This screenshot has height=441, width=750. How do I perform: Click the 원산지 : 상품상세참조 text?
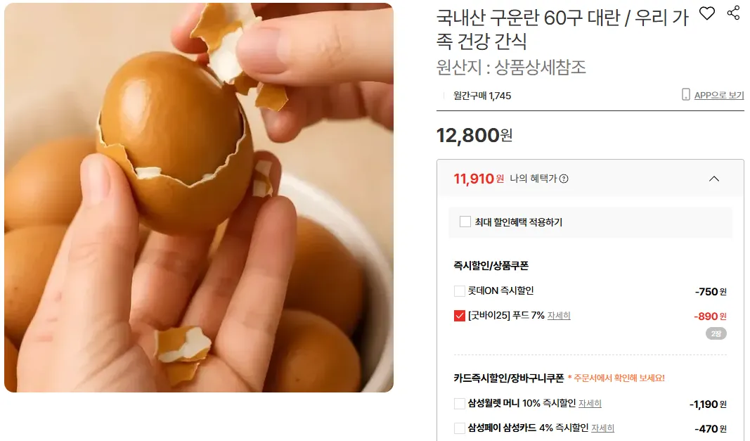[x=511, y=67]
